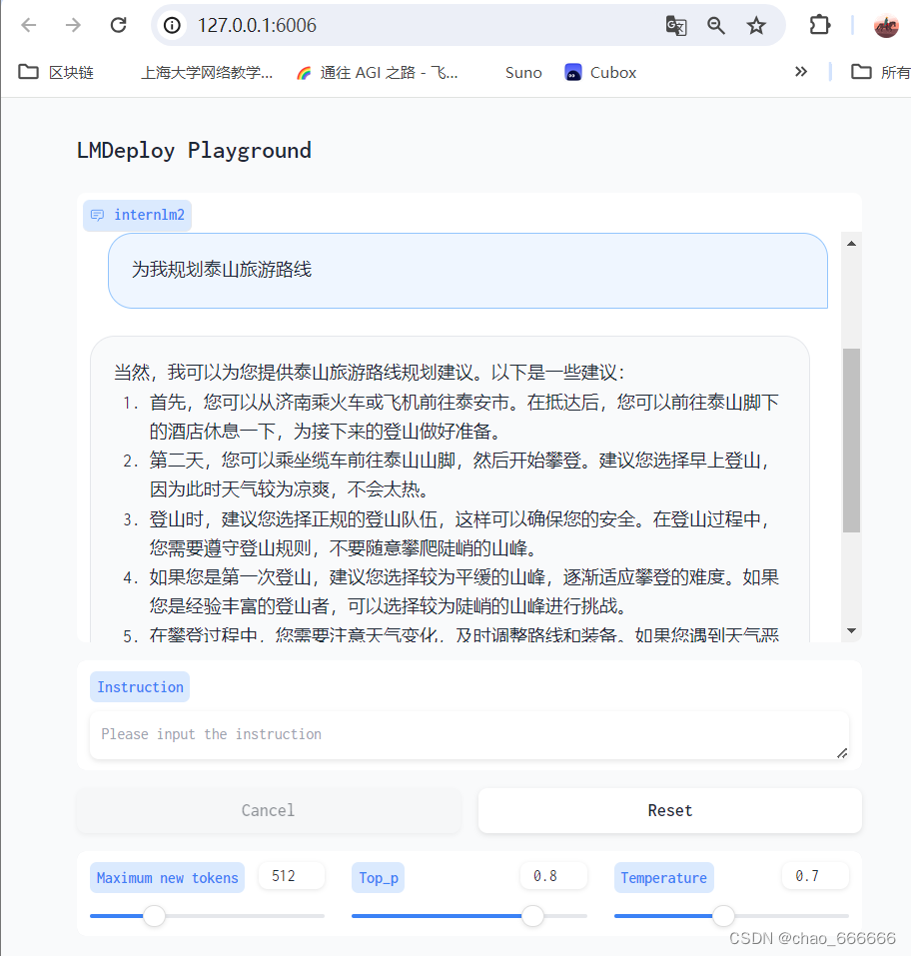This screenshot has height=956, width=911.
Task: Click the LMDeploy Playground heading
Action: (194, 151)
